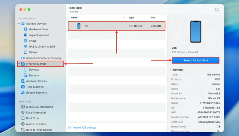Open the Import iOS backup link

(84, 127)
